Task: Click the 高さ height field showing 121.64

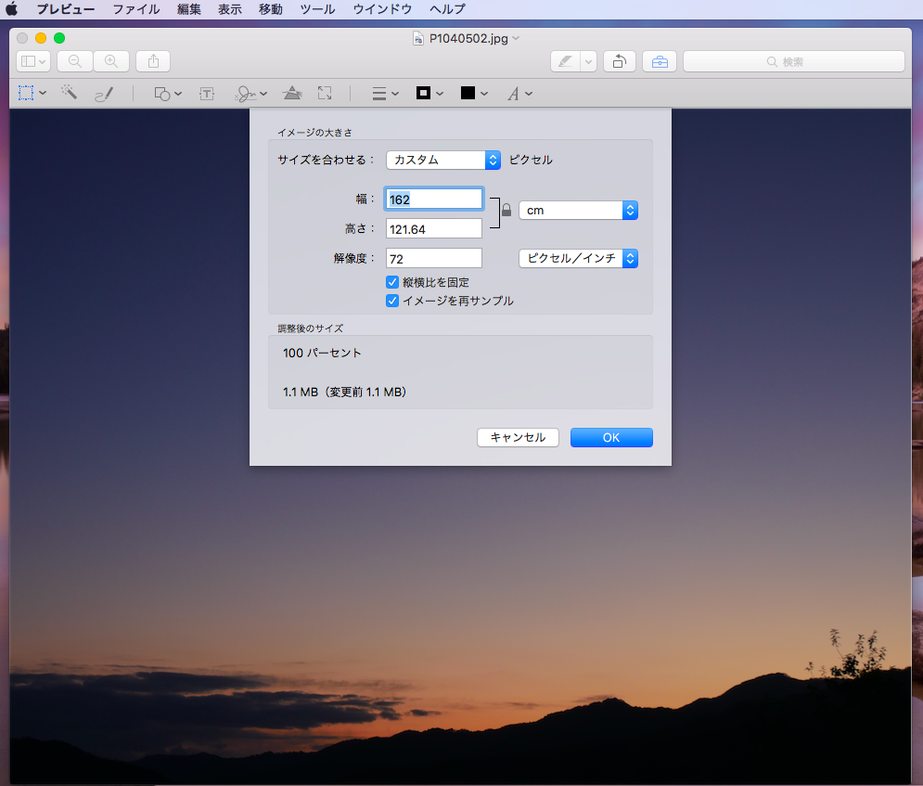Action: pos(434,229)
